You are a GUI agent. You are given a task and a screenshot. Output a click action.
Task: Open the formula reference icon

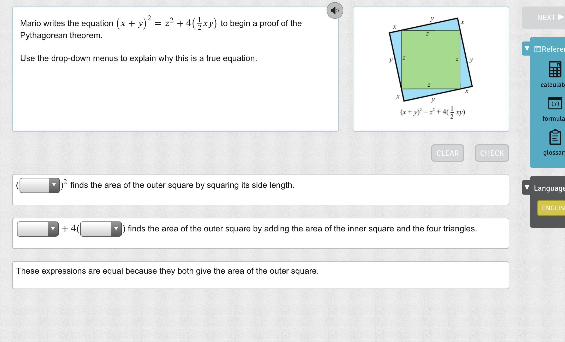[555, 104]
